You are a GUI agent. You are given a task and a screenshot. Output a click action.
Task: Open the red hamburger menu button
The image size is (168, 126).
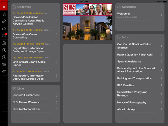(4, 7)
